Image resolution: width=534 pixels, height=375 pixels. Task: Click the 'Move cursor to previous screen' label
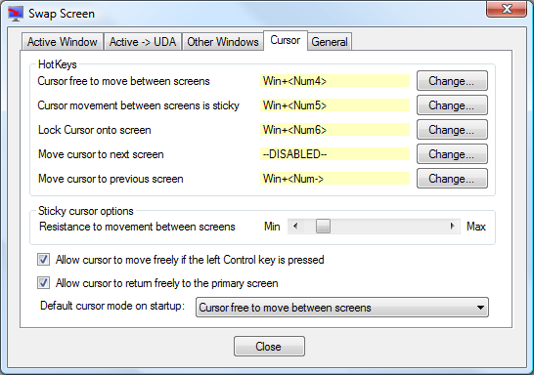tap(111, 179)
